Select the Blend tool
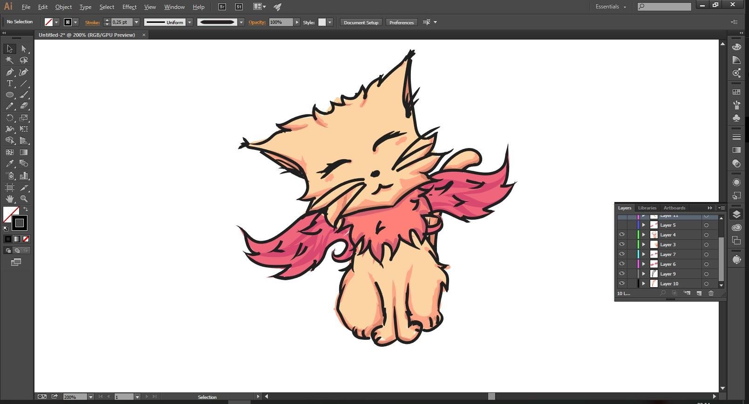Image resolution: width=749 pixels, height=404 pixels. pyautogui.click(x=24, y=163)
